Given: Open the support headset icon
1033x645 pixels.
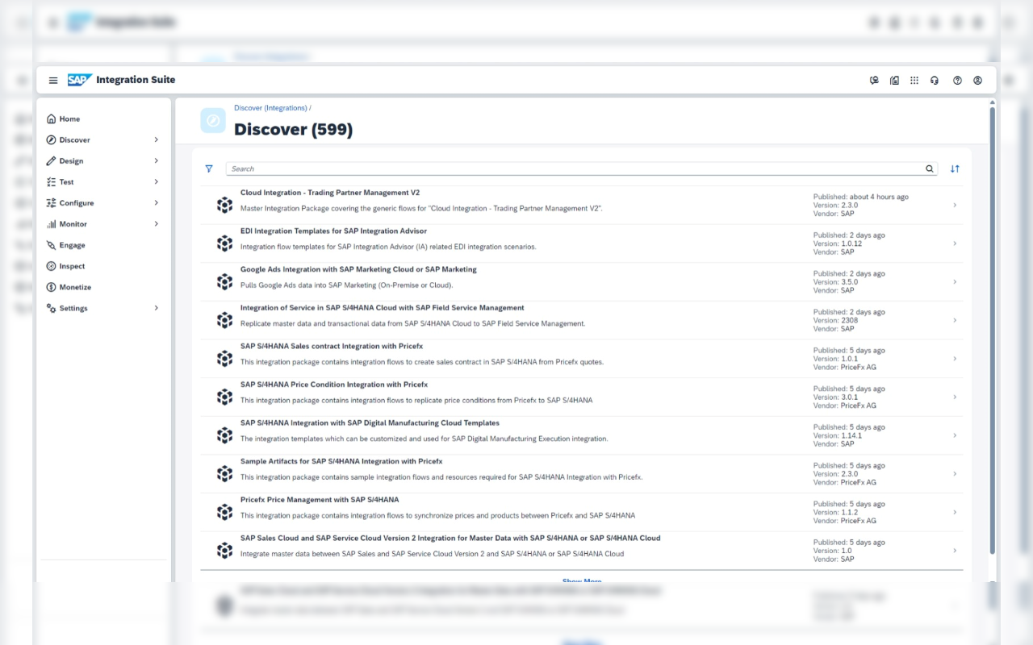Looking at the screenshot, I should tap(935, 81).
